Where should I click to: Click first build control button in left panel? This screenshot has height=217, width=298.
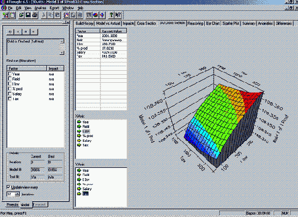click(x=10, y=32)
